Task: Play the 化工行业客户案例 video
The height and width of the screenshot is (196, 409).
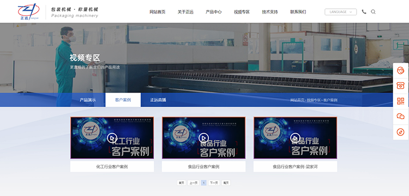Action: (112, 138)
